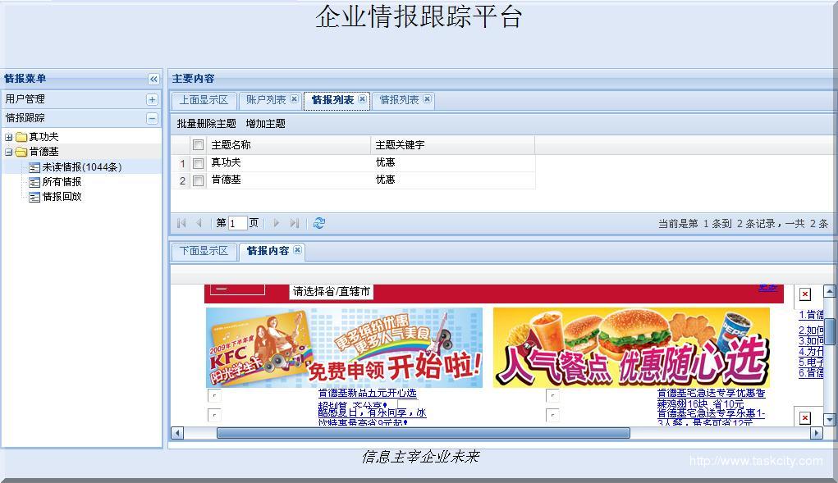Expand the 用户管理 accordion section

click(x=152, y=99)
